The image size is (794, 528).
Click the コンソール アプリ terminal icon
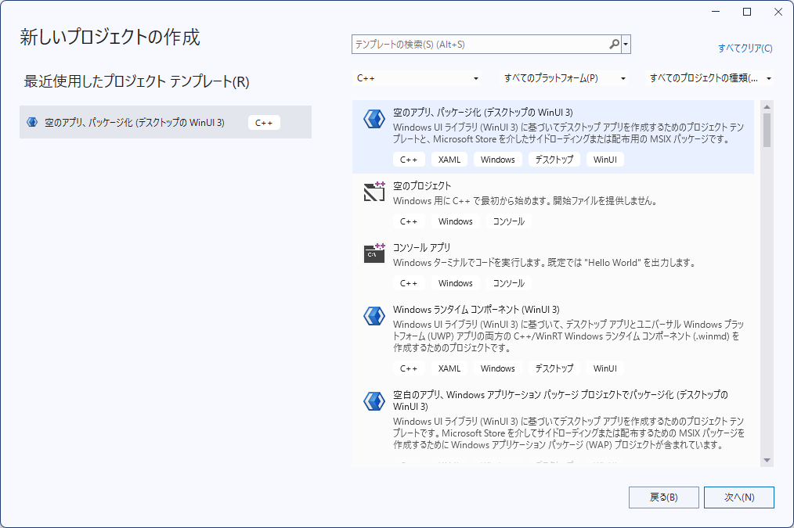point(374,253)
